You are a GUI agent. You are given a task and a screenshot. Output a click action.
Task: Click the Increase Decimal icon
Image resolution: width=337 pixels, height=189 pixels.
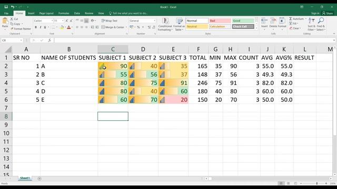pyautogui.click(x=149, y=27)
